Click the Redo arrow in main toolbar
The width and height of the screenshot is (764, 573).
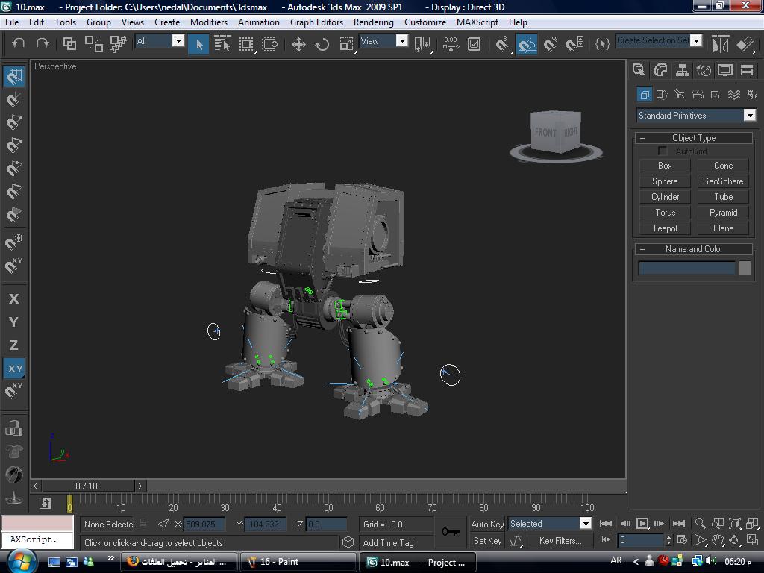click(x=43, y=44)
